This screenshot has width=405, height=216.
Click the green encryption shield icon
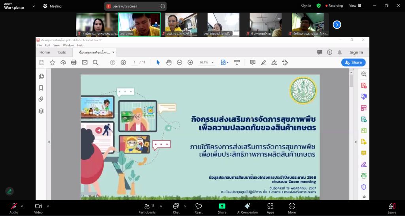(x=318, y=6)
